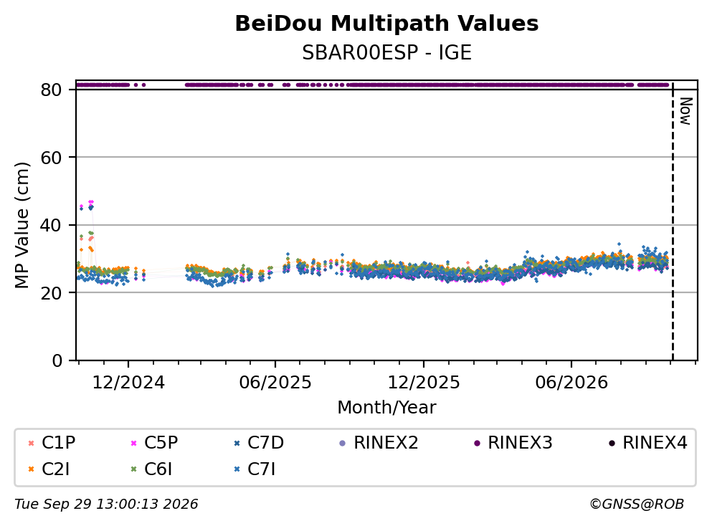Click the RINEX3 purple legend dot

pos(477,443)
